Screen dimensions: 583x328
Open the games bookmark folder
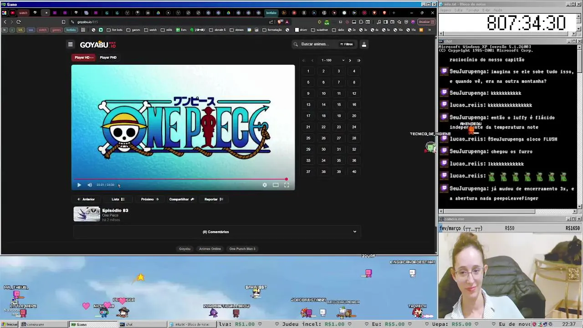pyautogui.click(x=133, y=30)
